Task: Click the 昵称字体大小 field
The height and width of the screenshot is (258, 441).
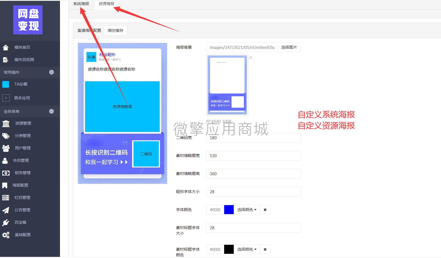Action: point(253,192)
